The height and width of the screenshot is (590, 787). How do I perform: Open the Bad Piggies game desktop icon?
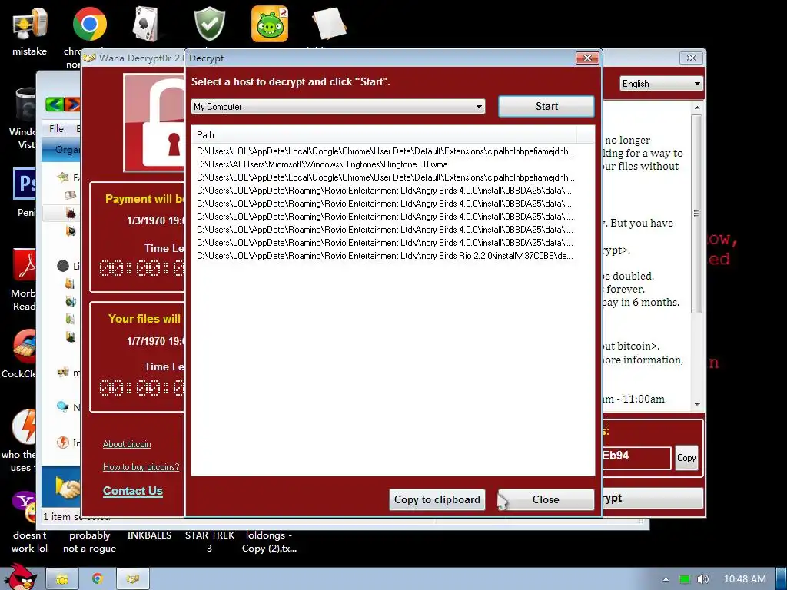pyautogui.click(x=270, y=24)
